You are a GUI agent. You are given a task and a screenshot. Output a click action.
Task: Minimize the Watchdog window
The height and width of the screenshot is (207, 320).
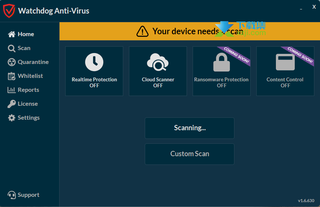click(x=301, y=9)
